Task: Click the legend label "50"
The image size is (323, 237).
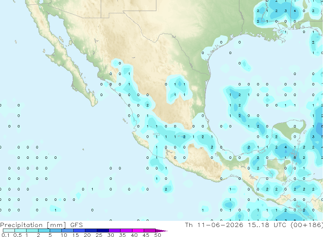Action: pos(158,235)
